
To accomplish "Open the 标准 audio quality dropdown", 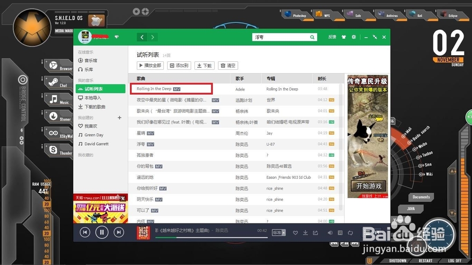I will tap(279, 232).
